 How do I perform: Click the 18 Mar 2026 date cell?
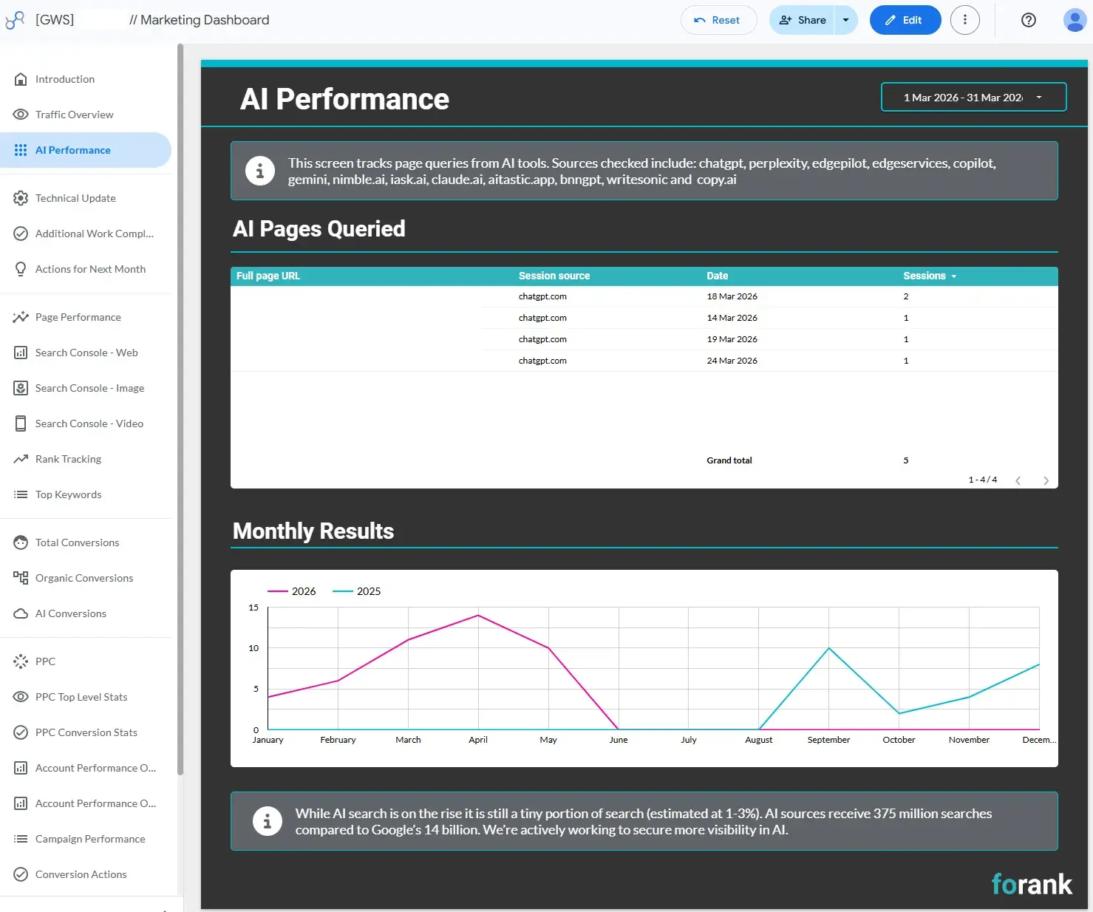click(732, 296)
